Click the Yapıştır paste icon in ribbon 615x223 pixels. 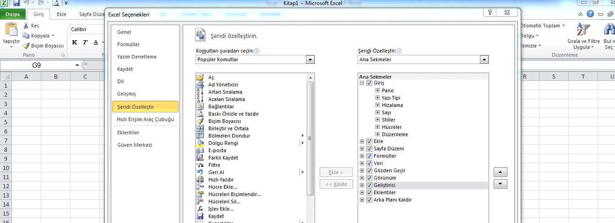[11, 33]
